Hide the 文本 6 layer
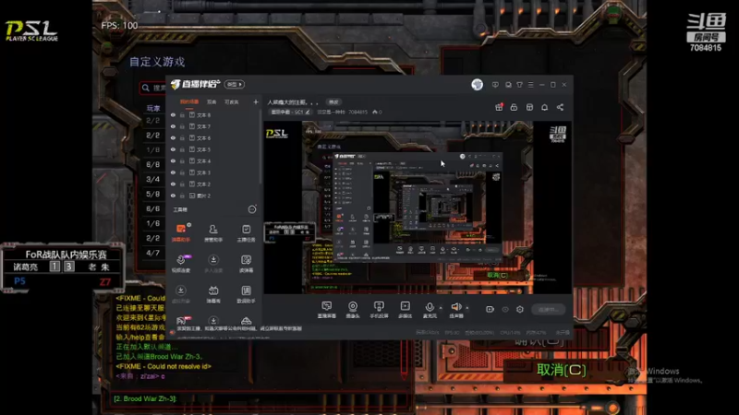This screenshot has width=739, height=415. click(173, 137)
